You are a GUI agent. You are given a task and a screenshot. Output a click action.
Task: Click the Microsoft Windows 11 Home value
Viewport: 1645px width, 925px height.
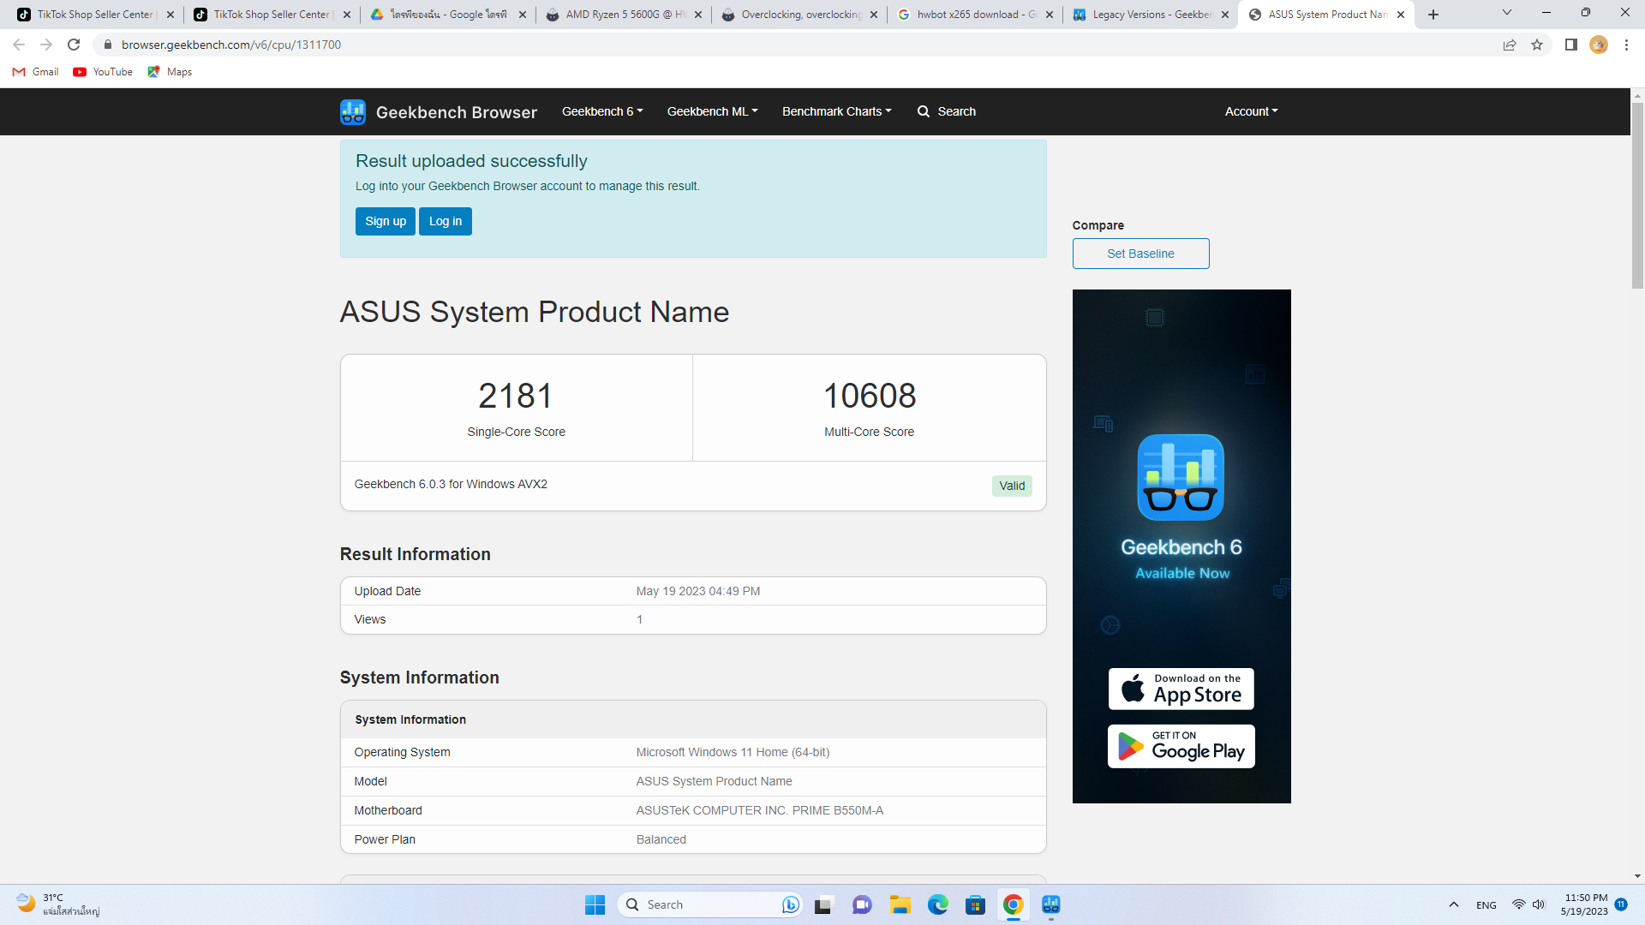point(733,752)
